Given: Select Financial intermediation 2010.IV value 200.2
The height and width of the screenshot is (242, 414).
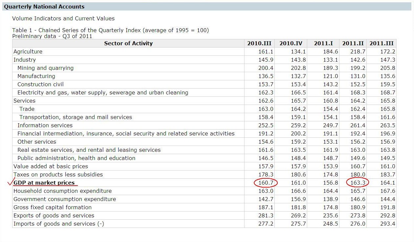Looking at the screenshot, I should [298, 133].
